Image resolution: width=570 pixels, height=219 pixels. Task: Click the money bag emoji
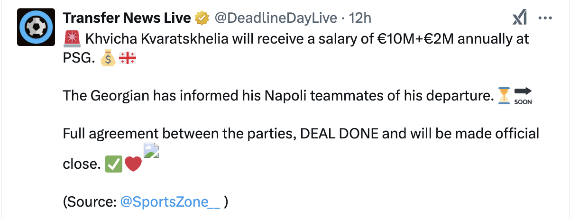coord(109,59)
